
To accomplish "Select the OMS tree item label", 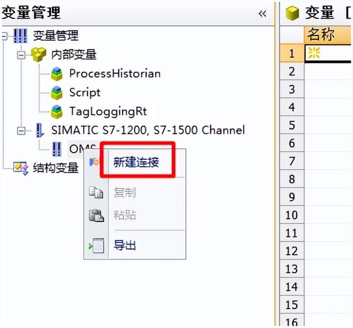I will click(x=82, y=149).
